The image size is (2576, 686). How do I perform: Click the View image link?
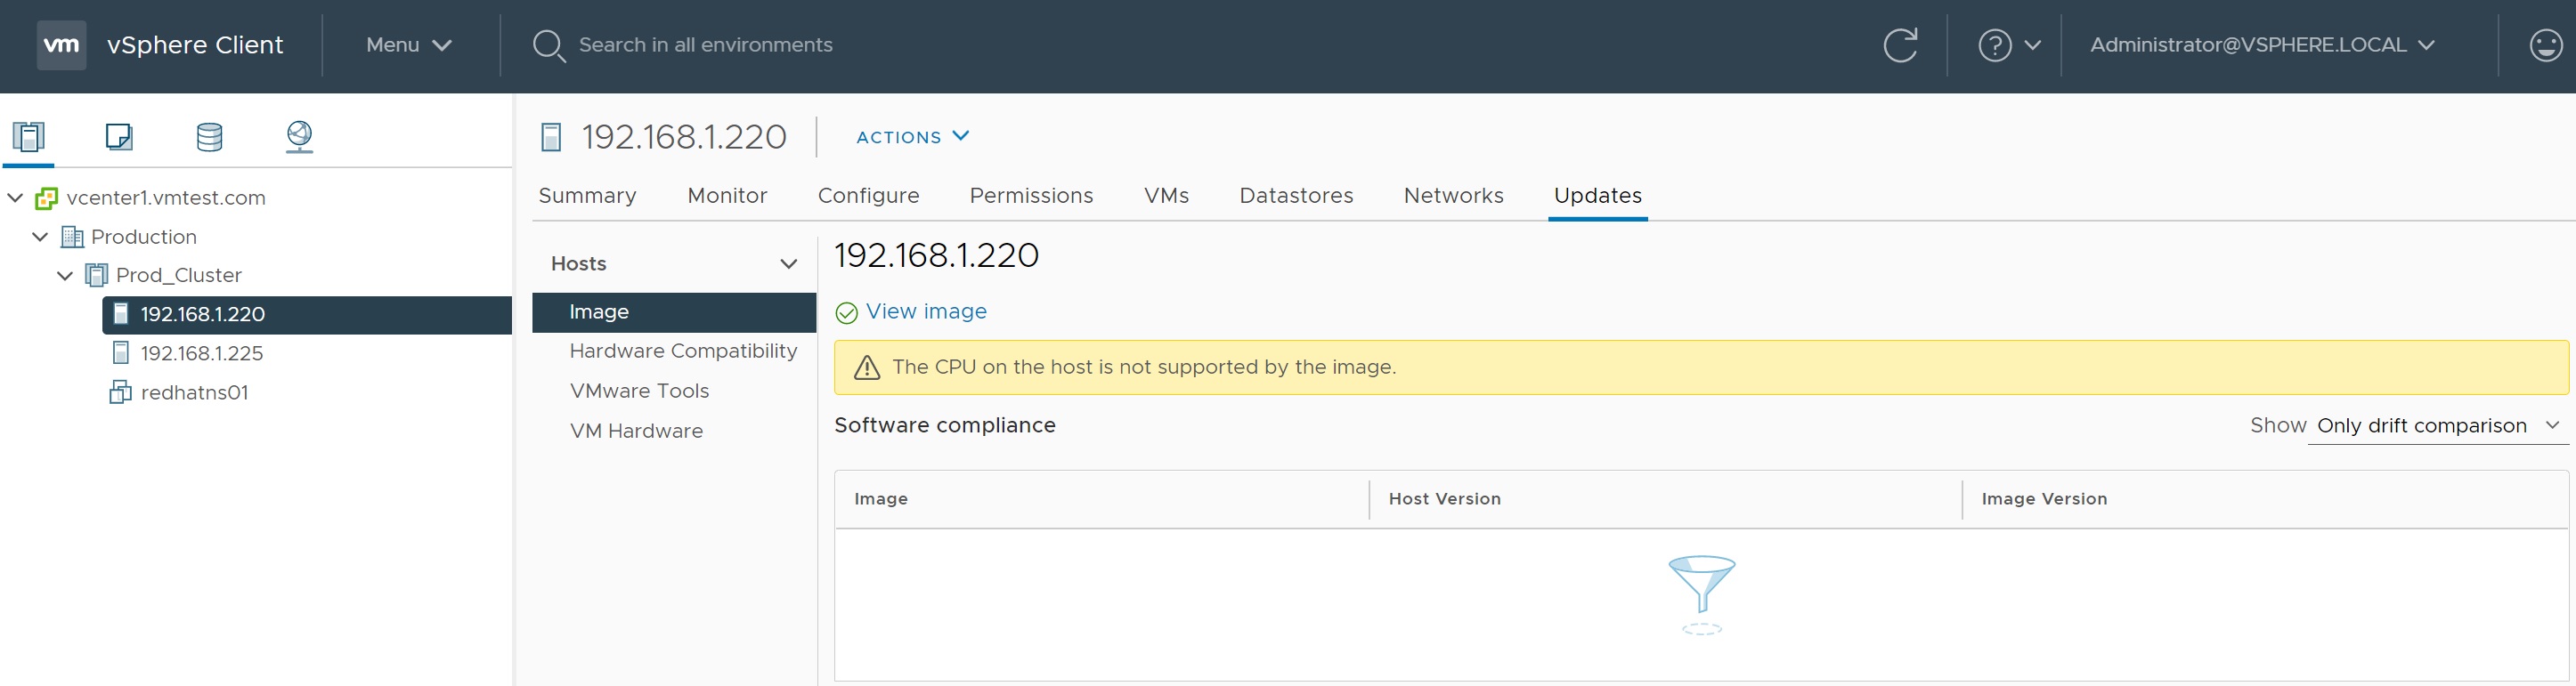coord(926,311)
